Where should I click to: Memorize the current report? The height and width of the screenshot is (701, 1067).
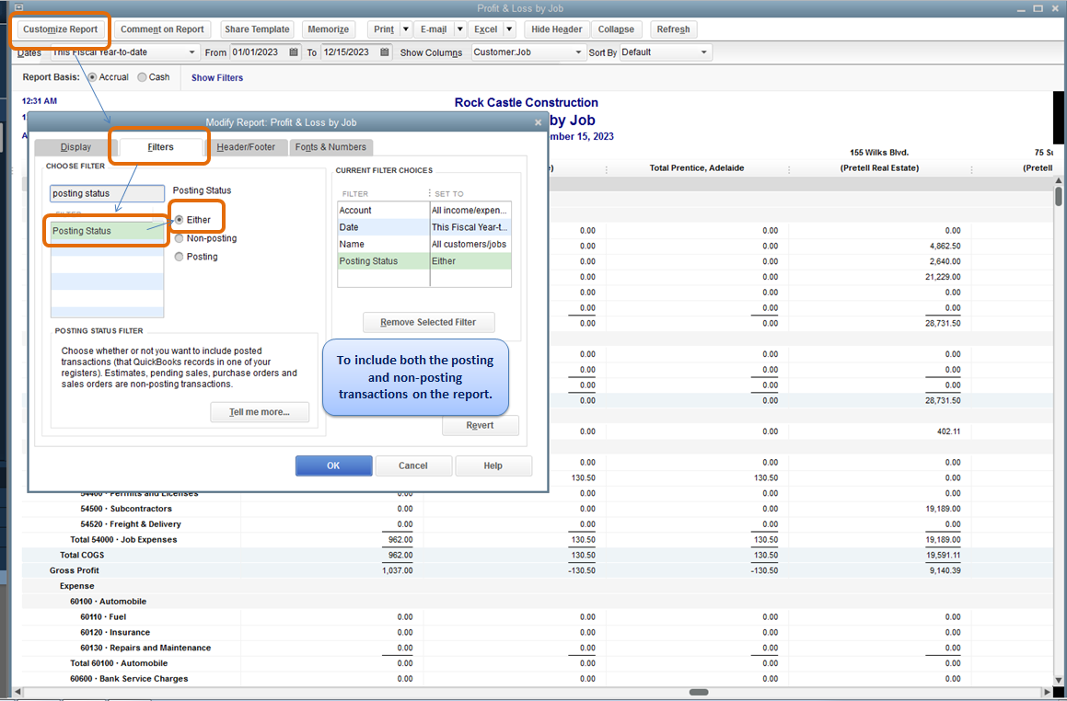point(329,29)
